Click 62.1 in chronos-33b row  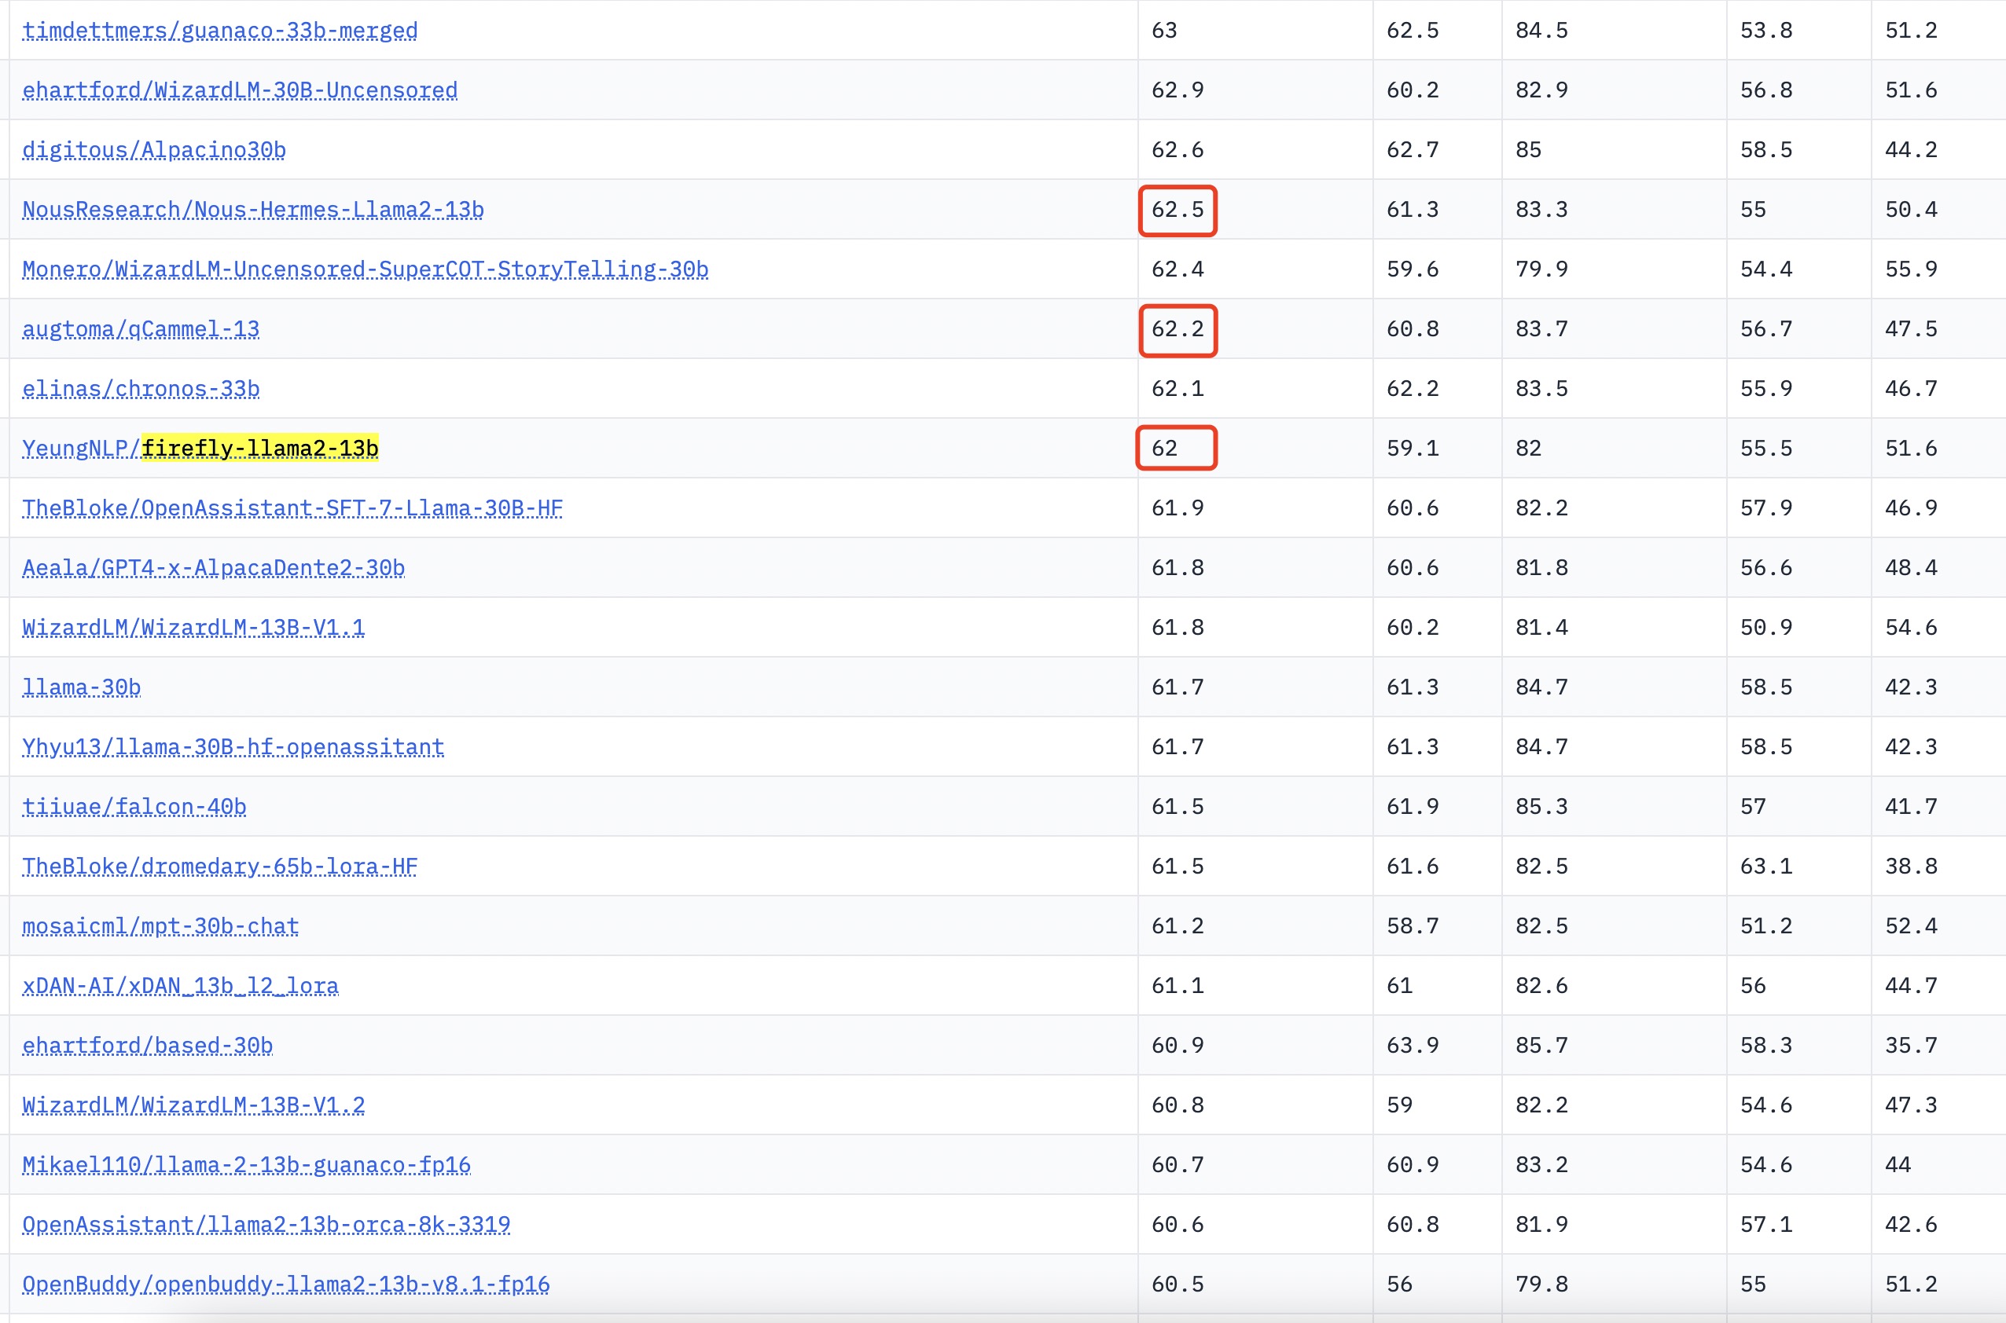coord(1178,389)
